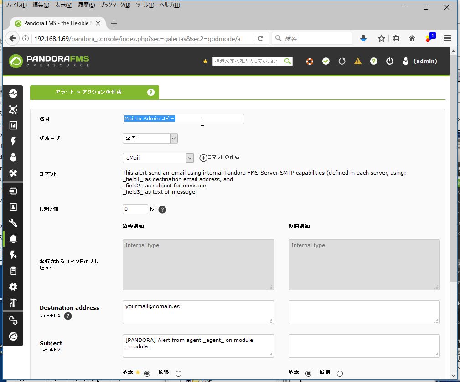Open the monitoring heartbeat sidebar icon
This screenshot has width=460, height=382.
point(13,93)
